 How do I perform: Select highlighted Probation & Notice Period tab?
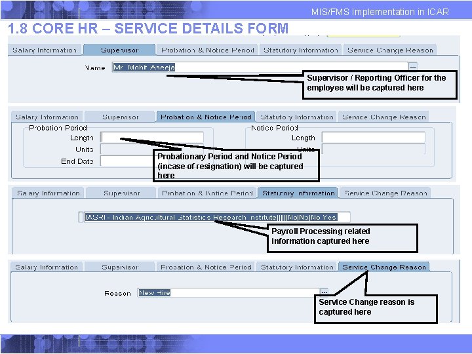pyautogui.click(x=206, y=117)
